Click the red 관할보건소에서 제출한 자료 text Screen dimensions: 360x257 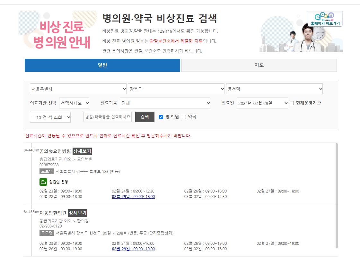[x=176, y=41]
